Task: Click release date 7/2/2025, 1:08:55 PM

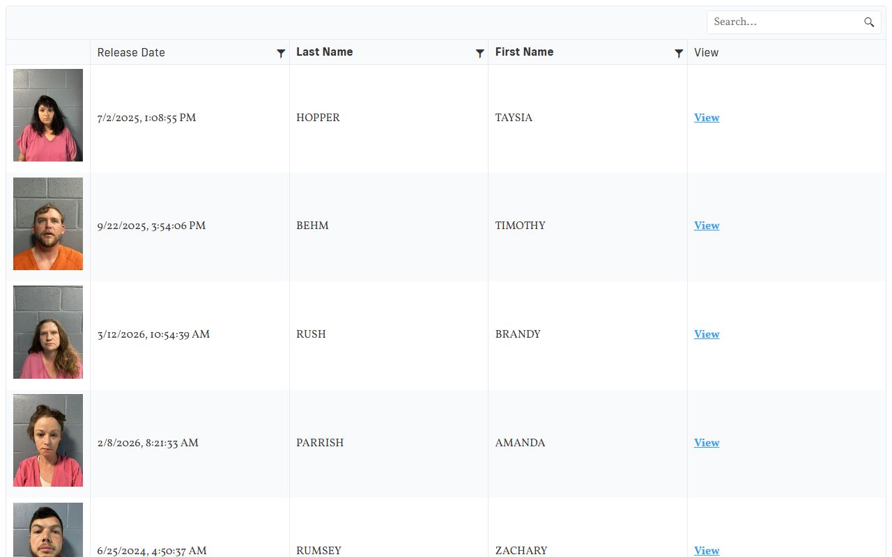Action: pyautogui.click(x=146, y=118)
